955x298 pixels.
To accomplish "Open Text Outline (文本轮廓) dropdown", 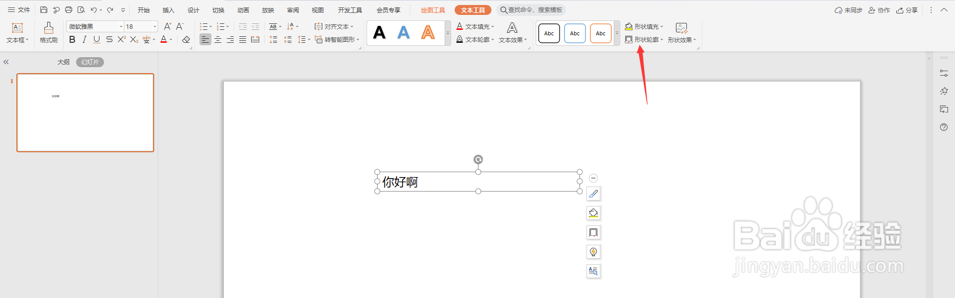I will click(x=475, y=39).
